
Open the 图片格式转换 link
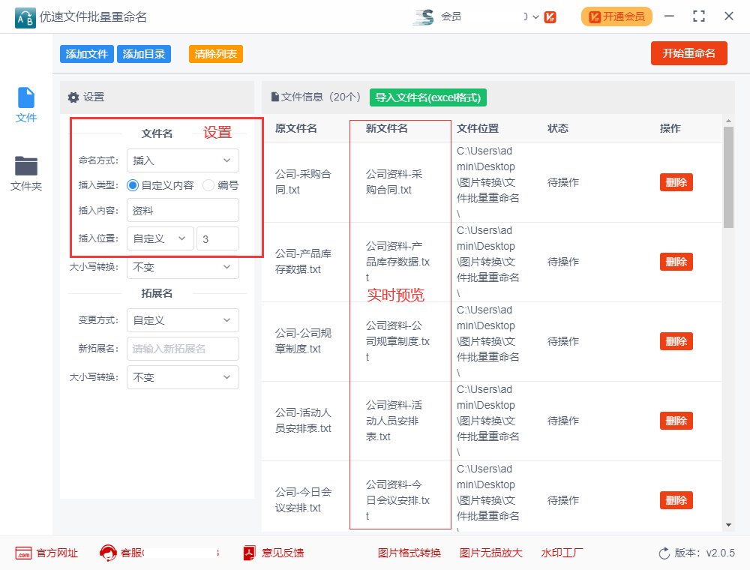tap(409, 553)
